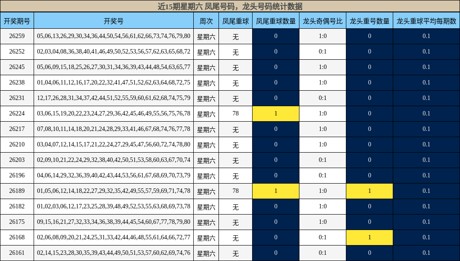Click the winning numbers of issue 26161
Screen dimensions: 460x261
point(114,253)
